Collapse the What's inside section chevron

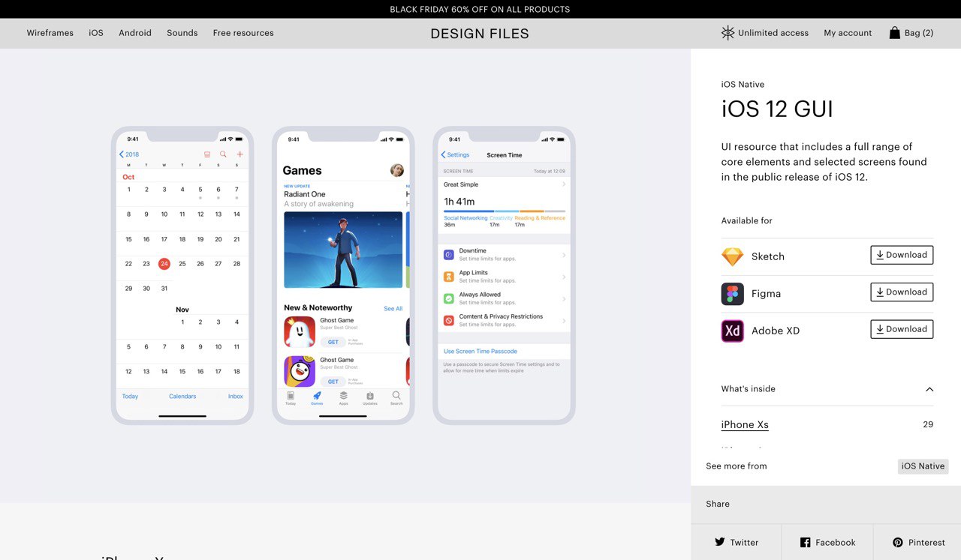coord(929,389)
